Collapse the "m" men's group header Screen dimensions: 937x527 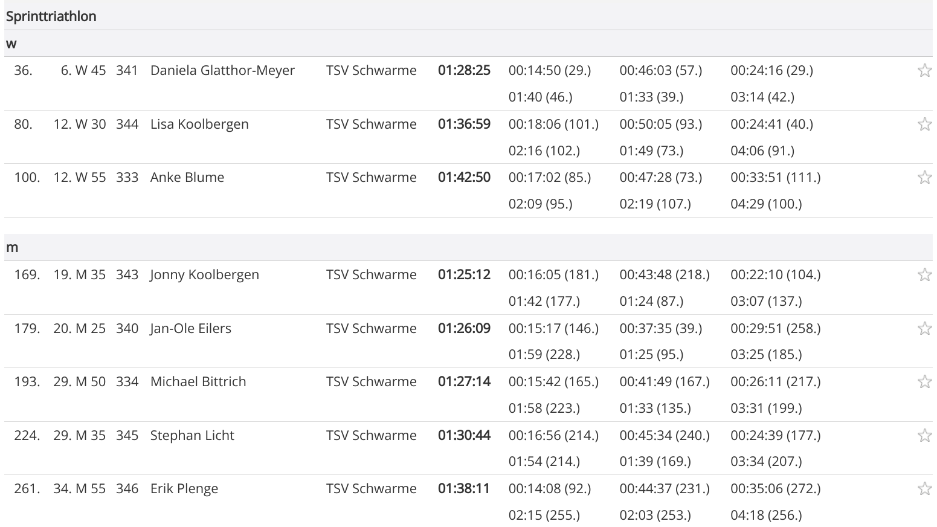point(12,248)
